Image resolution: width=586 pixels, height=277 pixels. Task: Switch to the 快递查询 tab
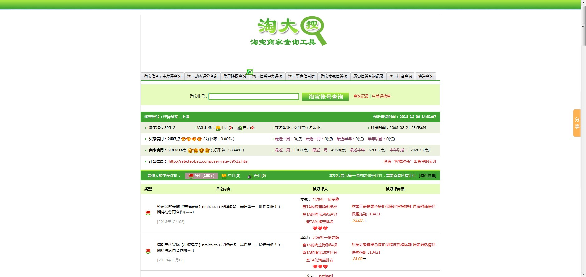[x=426, y=76]
